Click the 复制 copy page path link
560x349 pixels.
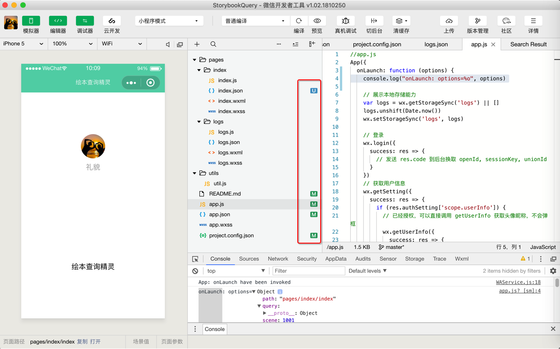[82, 341]
